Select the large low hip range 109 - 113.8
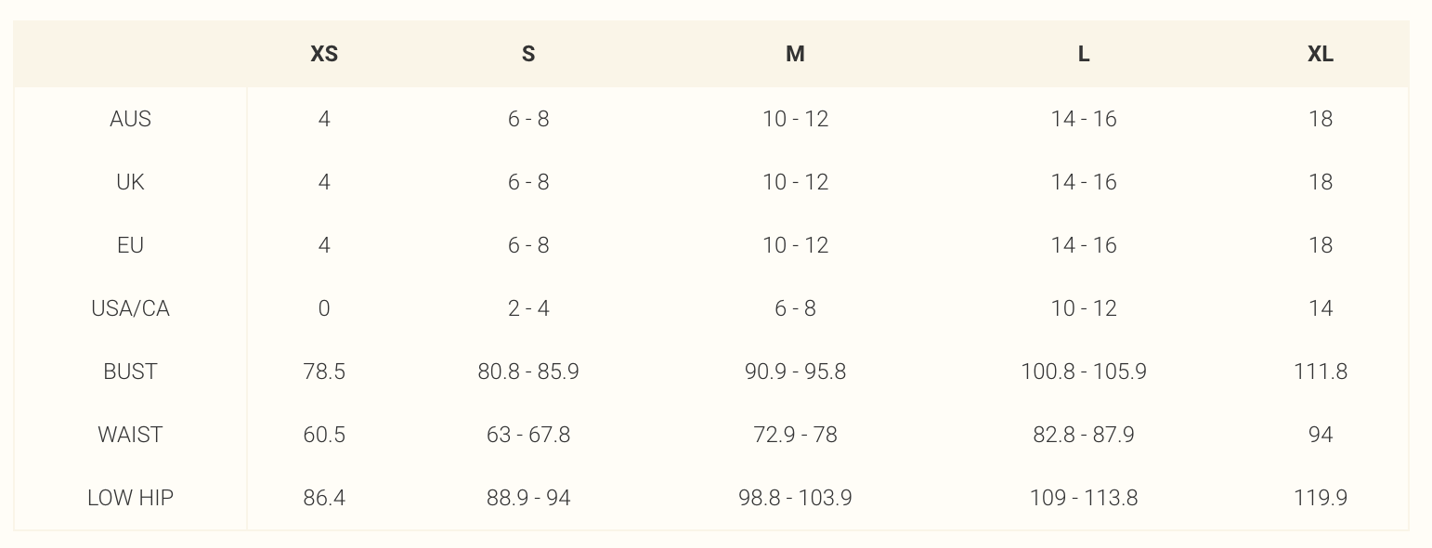The height and width of the screenshot is (548, 1432). pyautogui.click(x=1084, y=498)
